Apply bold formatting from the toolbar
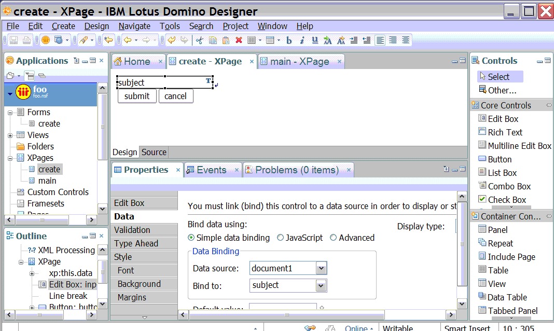The image size is (554, 331). pyautogui.click(x=289, y=40)
